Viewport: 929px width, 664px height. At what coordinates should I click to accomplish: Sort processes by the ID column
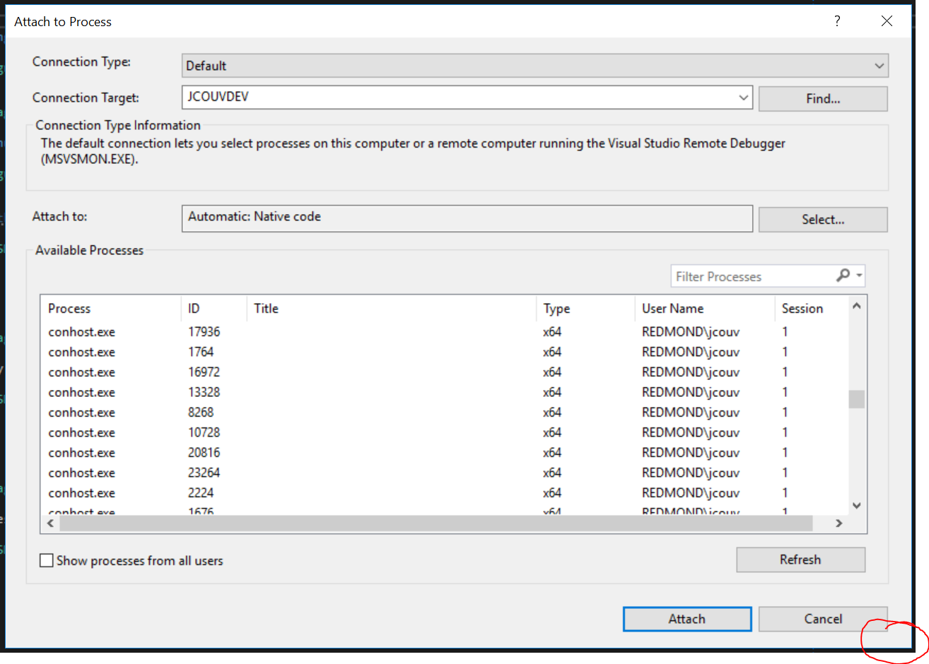(205, 308)
